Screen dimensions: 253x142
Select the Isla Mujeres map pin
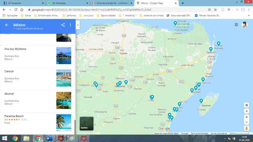pos(219,43)
